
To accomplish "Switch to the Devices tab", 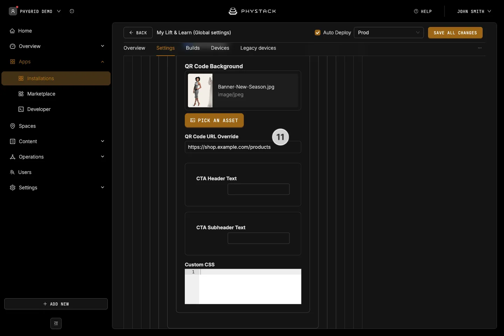I will coord(220,48).
